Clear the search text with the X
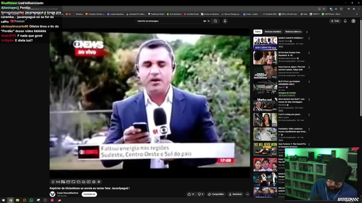Screen dimensions: 362x203 (209, 21)
